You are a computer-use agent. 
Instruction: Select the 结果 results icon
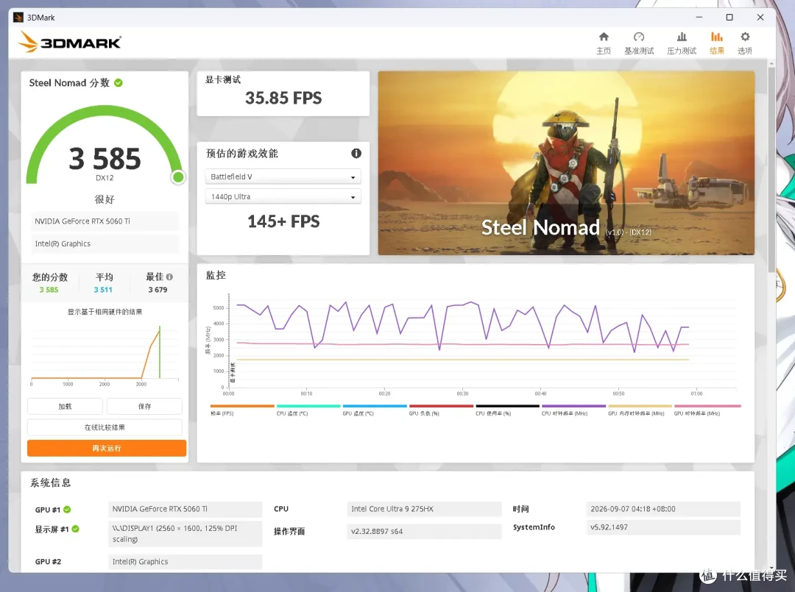tap(716, 37)
